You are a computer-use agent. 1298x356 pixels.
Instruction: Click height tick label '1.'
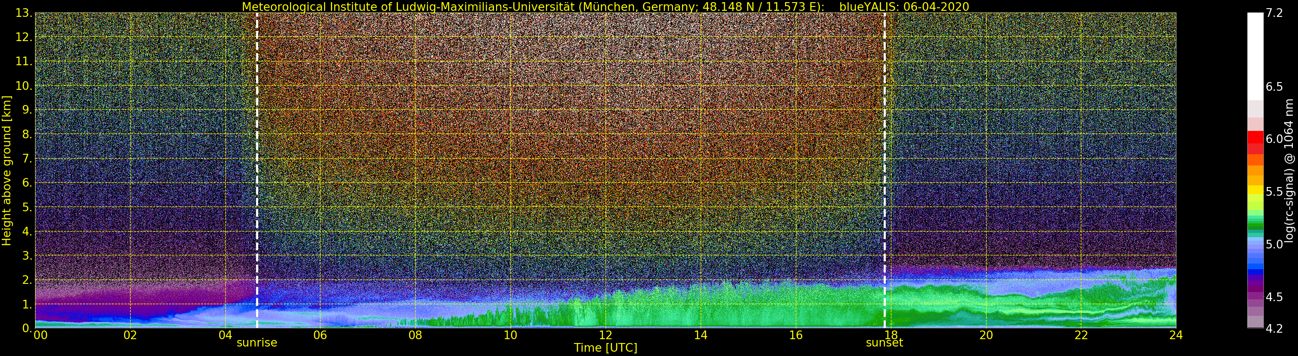pos(27,304)
